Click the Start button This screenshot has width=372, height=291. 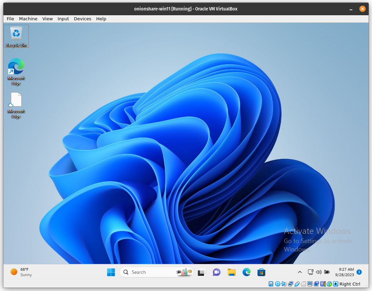pos(111,272)
